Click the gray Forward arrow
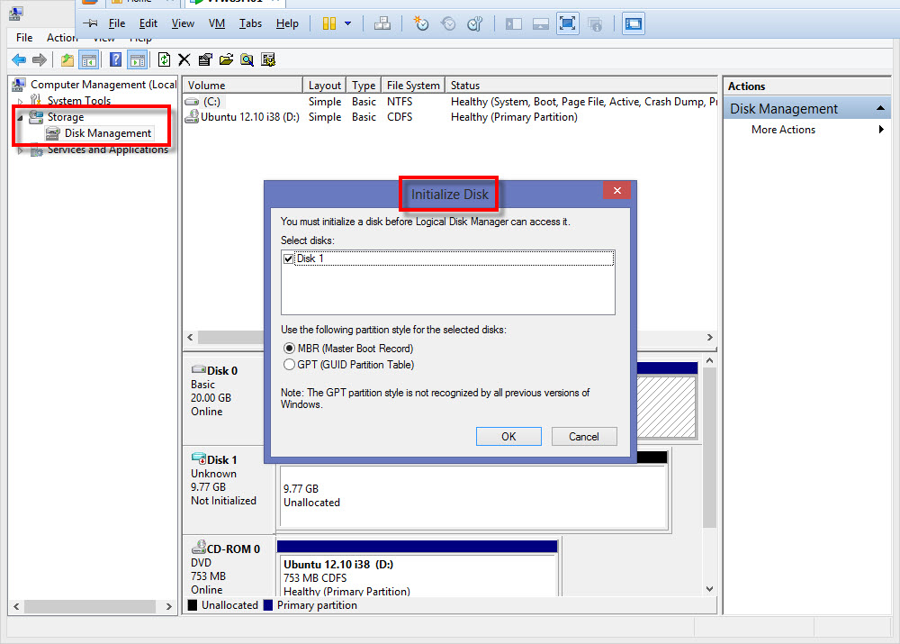 coord(40,59)
